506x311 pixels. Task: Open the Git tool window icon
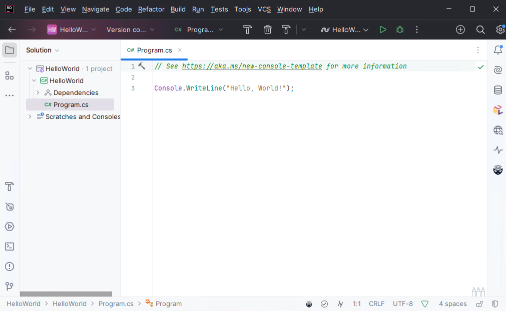point(10,286)
